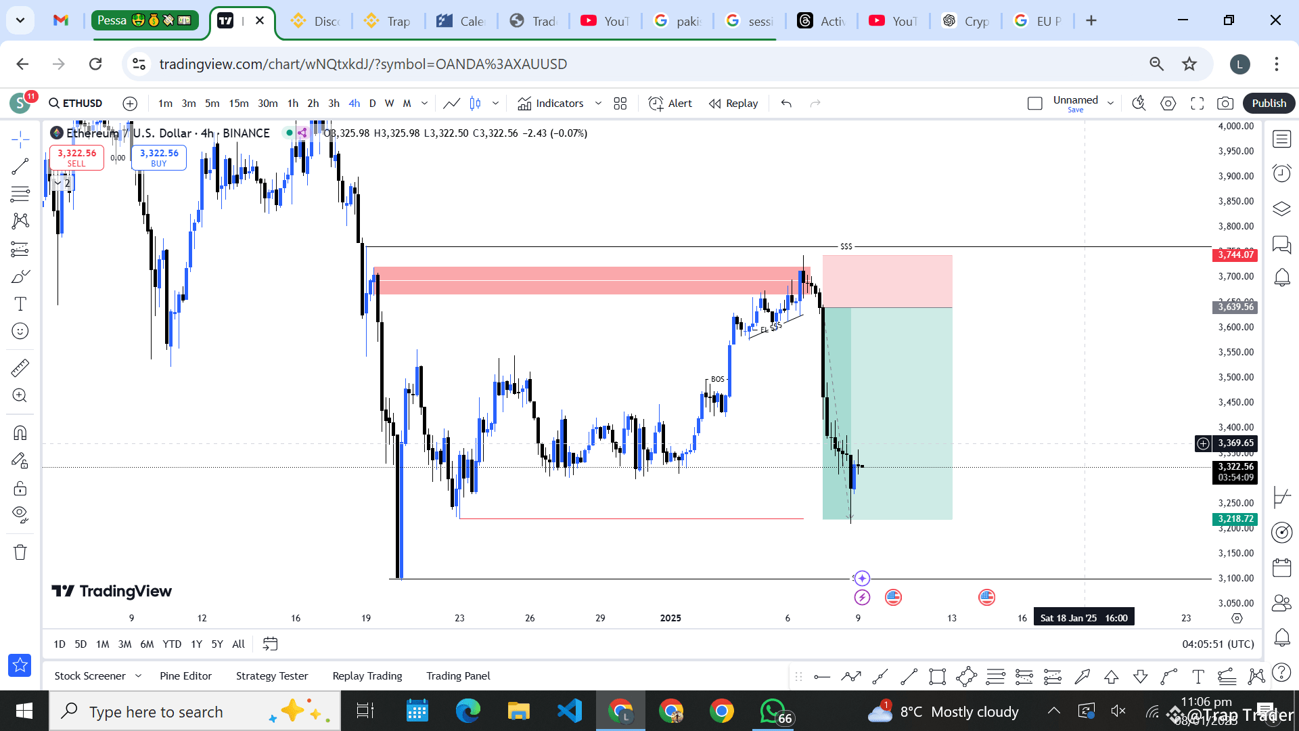Click the Publish button
The image size is (1299, 731).
coord(1269,103)
